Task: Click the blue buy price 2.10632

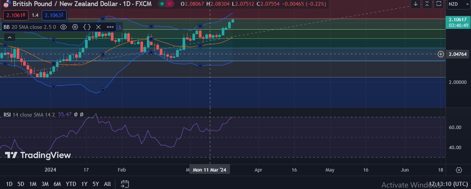Action: coord(54,15)
